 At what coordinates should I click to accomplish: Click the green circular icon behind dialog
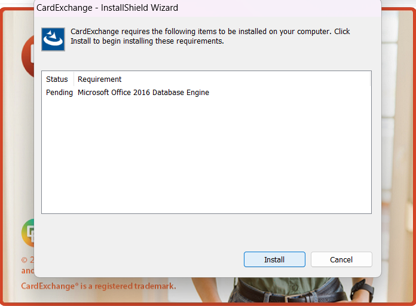click(x=28, y=233)
